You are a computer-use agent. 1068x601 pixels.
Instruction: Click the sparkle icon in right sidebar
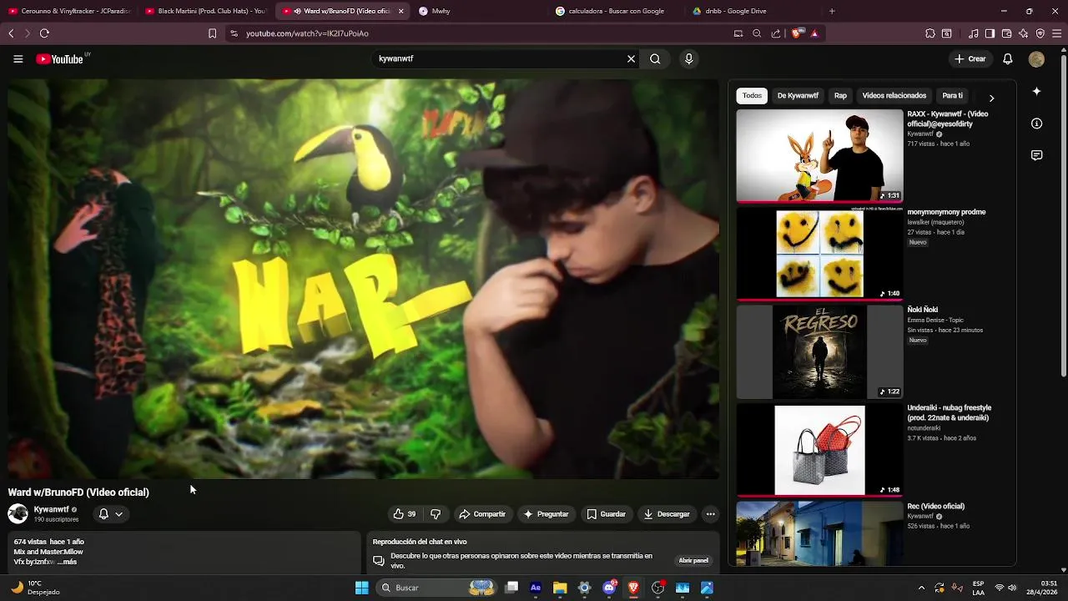coord(1036,91)
